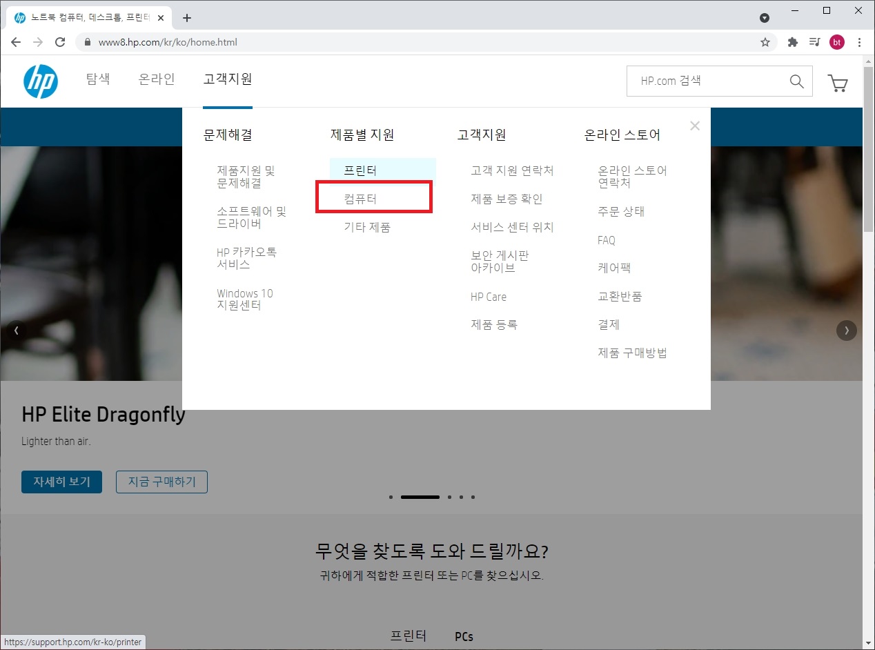Close the support dropdown menu panel

pyautogui.click(x=695, y=126)
